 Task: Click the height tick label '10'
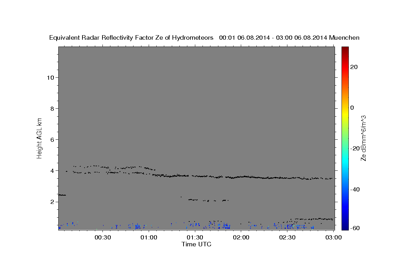pyautogui.click(x=50, y=77)
